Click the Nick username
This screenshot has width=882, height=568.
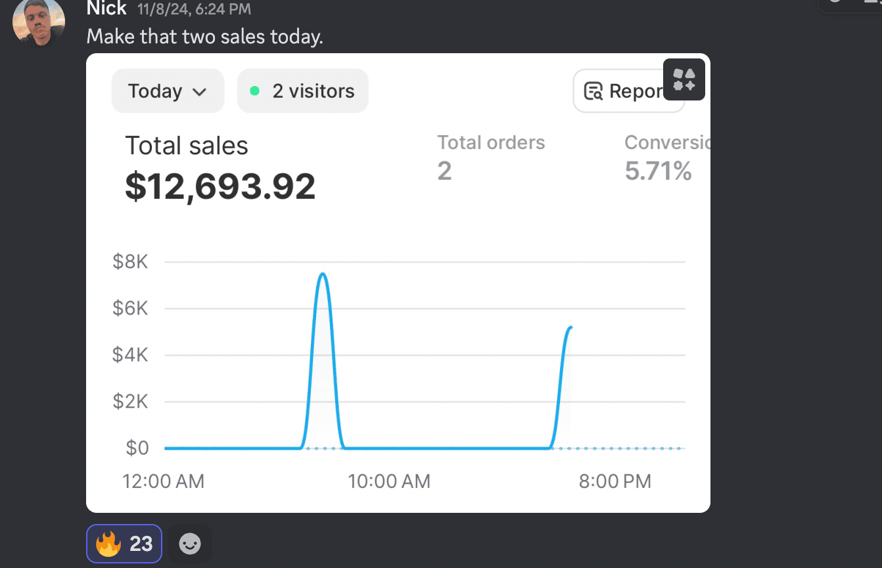tap(106, 9)
